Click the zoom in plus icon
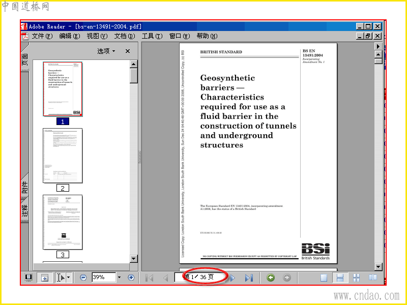The width and height of the screenshot is (407, 305). tap(131, 278)
